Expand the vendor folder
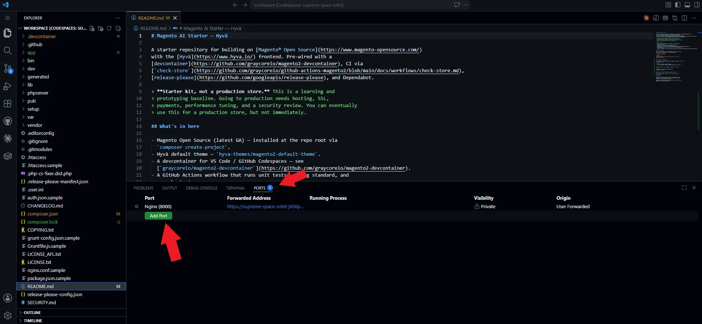 (x=71, y=125)
